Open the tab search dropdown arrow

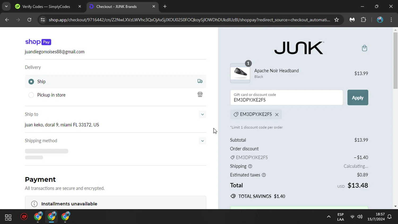pyautogui.click(x=6, y=6)
